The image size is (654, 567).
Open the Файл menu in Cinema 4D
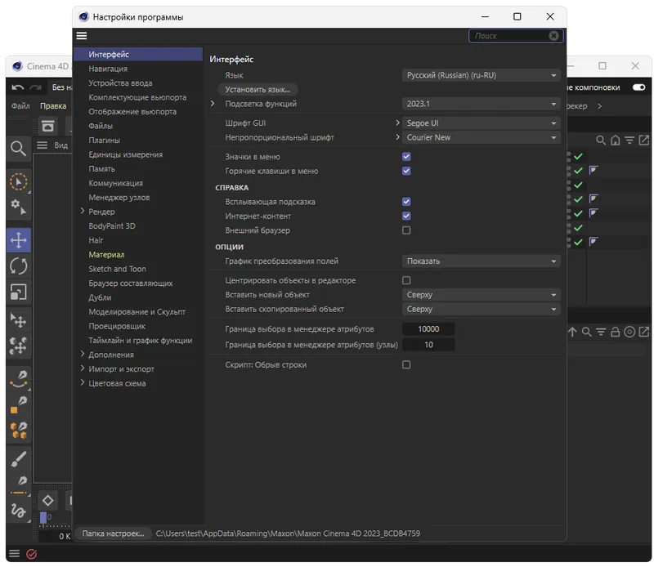(20, 106)
